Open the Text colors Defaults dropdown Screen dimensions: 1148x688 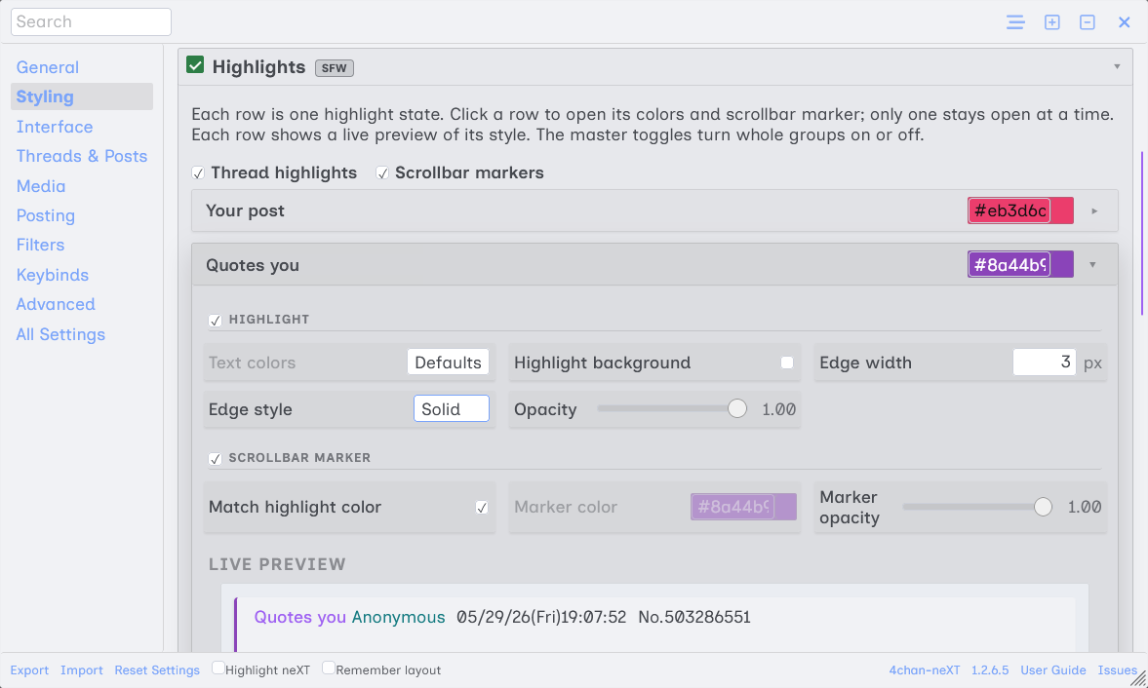point(448,363)
